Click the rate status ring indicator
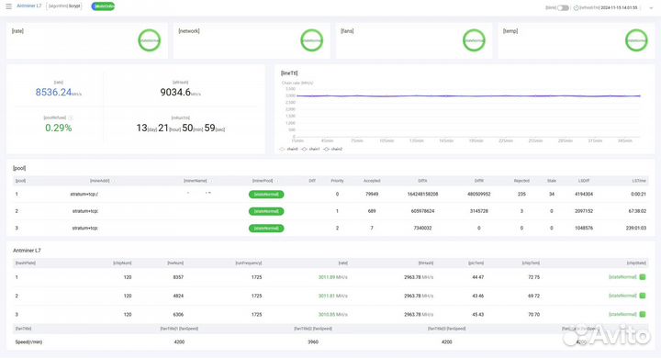The height and width of the screenshot is (358, 661). (x=150, y=40)
